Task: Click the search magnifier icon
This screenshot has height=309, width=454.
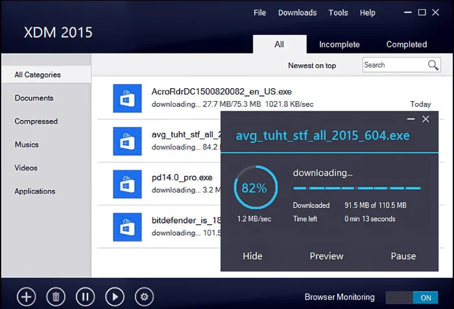Action: (433, 65)
